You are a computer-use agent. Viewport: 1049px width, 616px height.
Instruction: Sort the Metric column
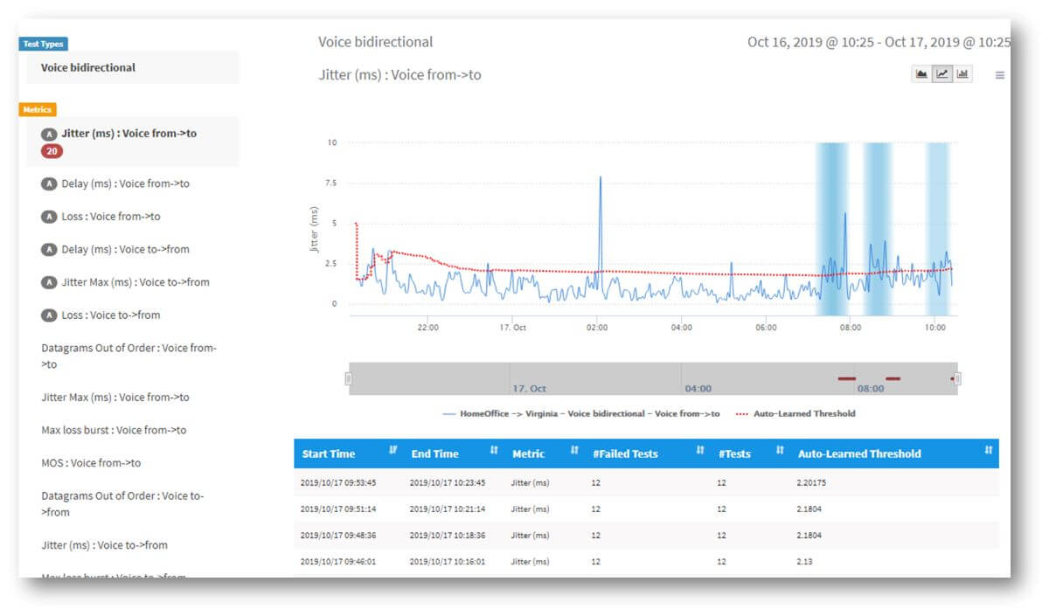(x=574, y=453)
